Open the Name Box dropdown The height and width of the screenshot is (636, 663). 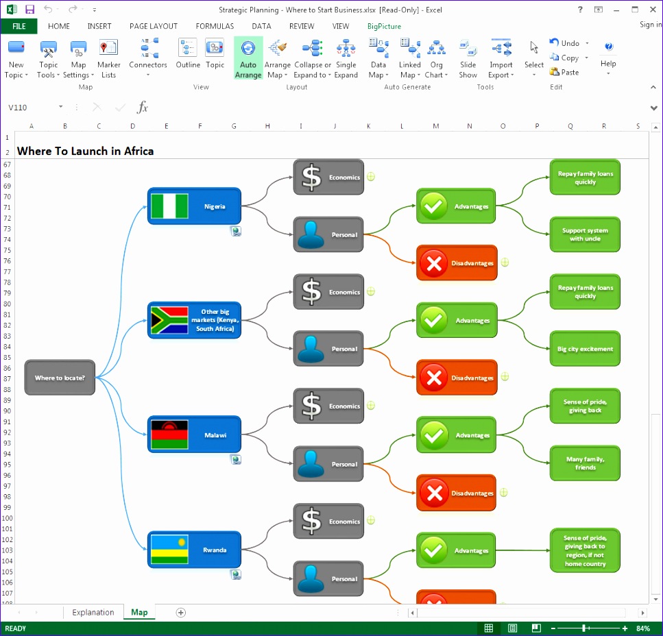[x=60, y=107]
